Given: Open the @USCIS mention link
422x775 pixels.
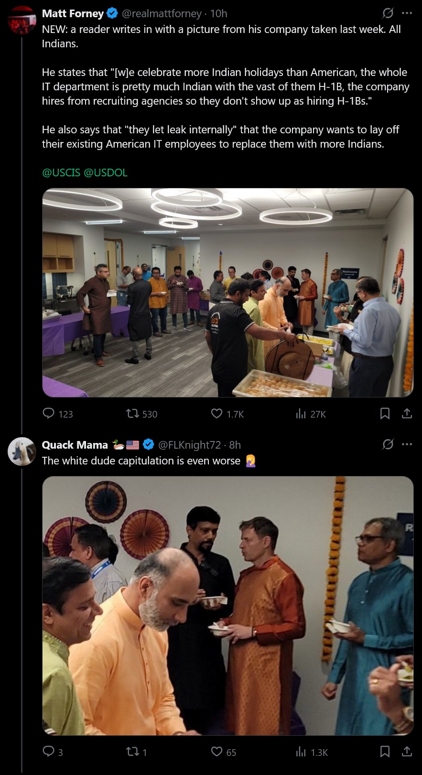Looking at the screenshot, I should 61,172.
